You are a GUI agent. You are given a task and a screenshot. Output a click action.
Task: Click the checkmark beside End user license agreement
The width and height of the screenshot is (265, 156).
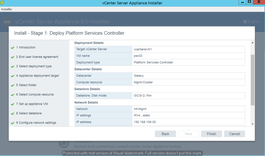click(12, 57)
